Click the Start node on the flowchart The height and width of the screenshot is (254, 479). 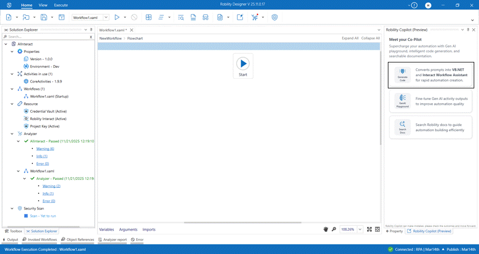[243, 66]
